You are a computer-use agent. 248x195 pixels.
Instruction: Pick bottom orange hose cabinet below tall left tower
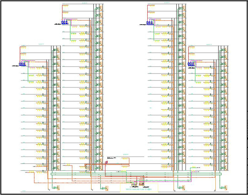pyautogui.click(x=107, y=188)
